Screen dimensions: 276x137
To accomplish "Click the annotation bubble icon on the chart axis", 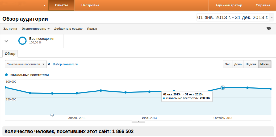I will (52, 115).
